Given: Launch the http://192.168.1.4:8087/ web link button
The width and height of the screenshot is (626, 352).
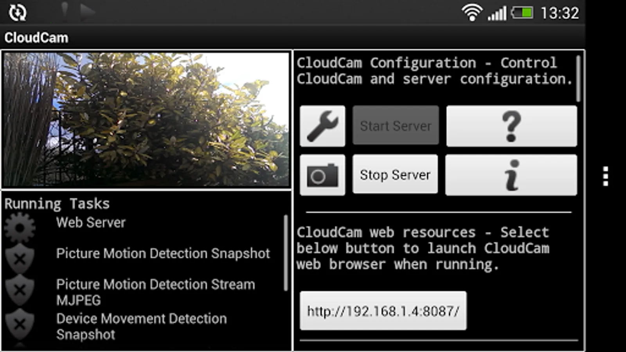Looking at the screenshot, I should pyautogui.click(x=383, y=311).
